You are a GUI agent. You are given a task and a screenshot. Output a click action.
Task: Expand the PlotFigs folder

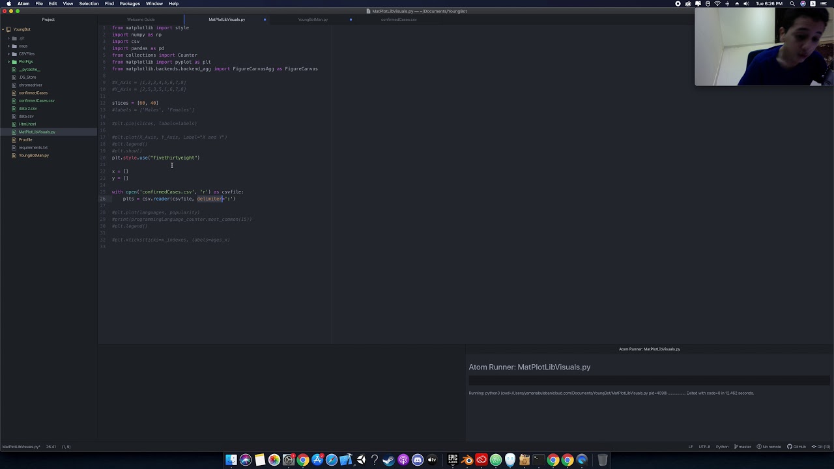[x=25, y=61]
